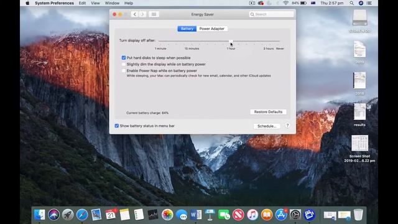Click System Preferences gear in Dock
Viewport: 398px width, 224px height.
pyautogui.click(x=295, y=215)
